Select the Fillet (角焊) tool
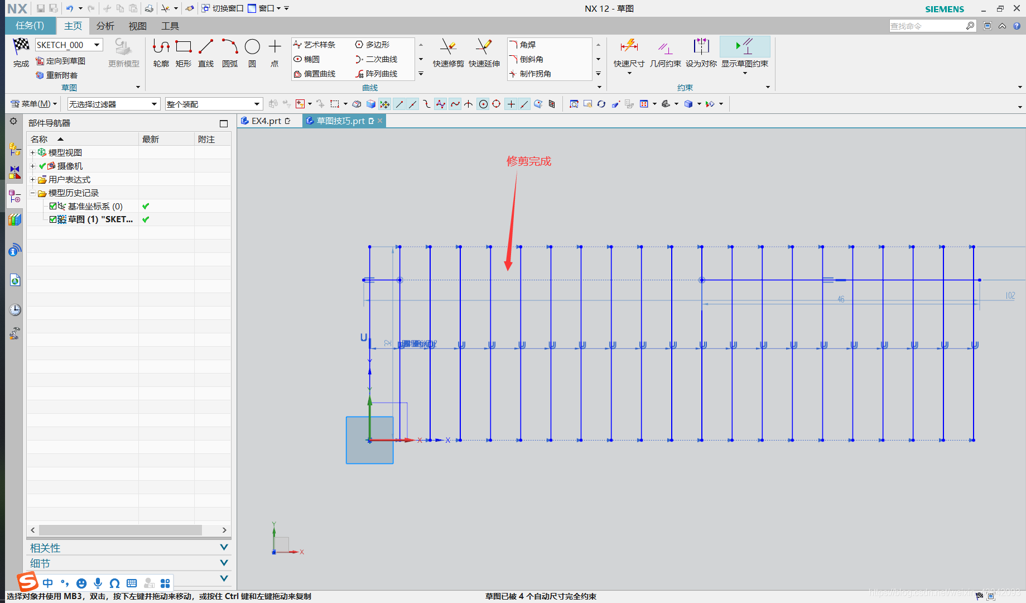The image size is (1026, 603). pos(523,45)
